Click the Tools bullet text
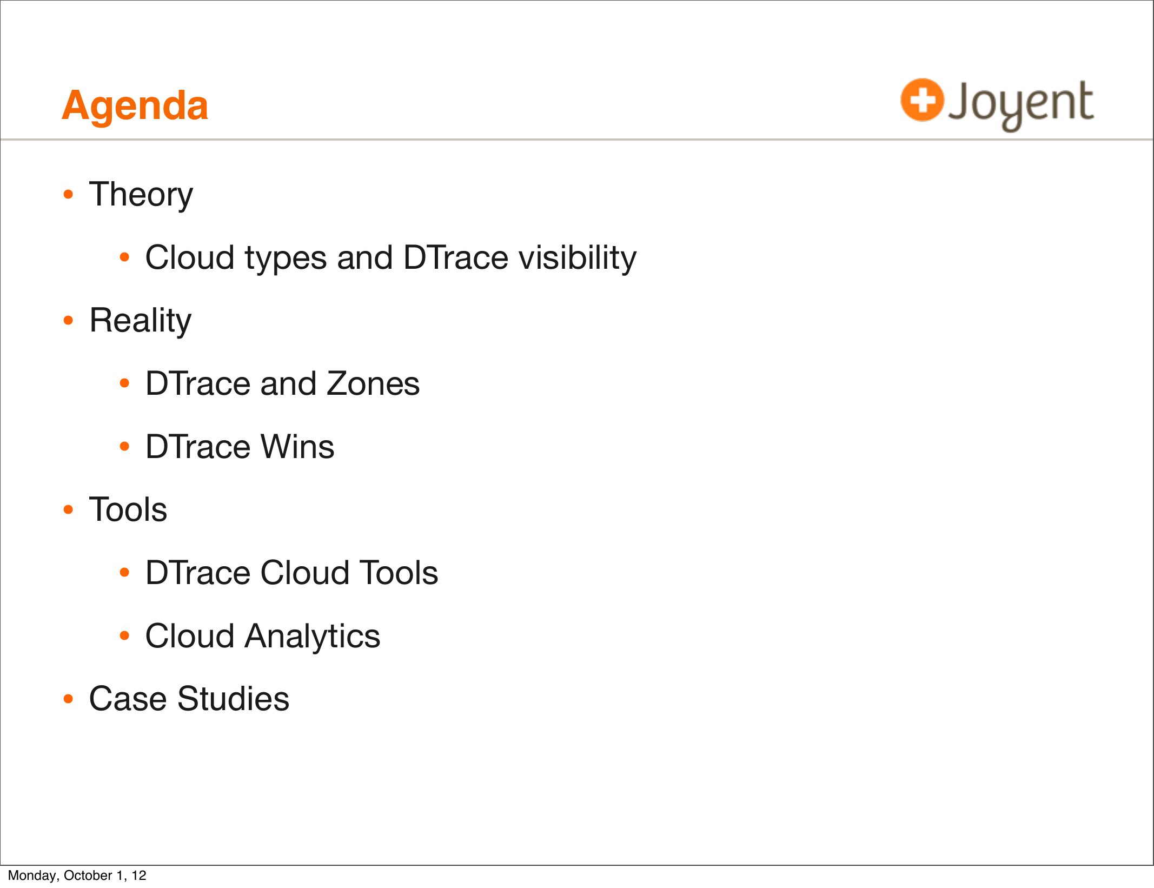Viewport: 1154px width, 888px height. click(128, 510)
